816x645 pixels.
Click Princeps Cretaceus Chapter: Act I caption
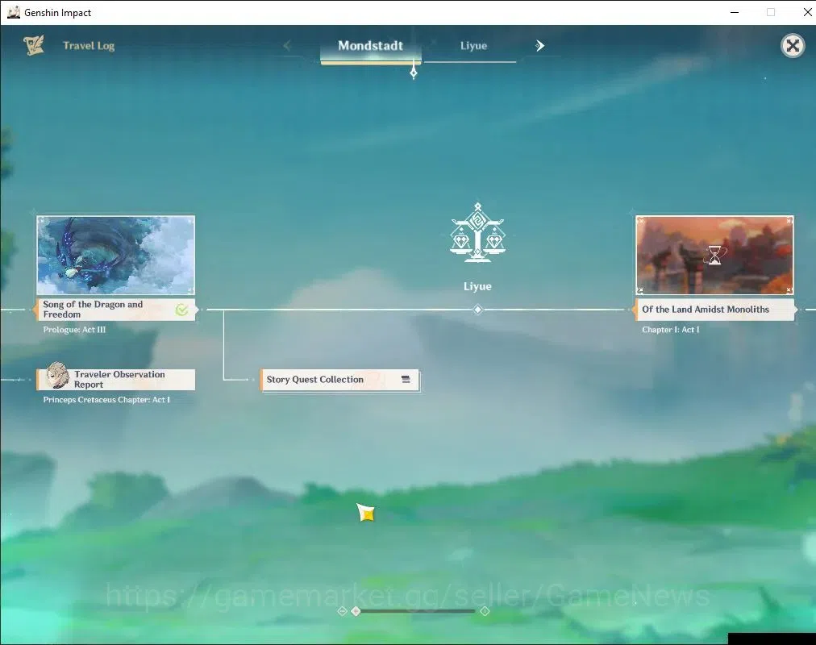click(106, 399)
